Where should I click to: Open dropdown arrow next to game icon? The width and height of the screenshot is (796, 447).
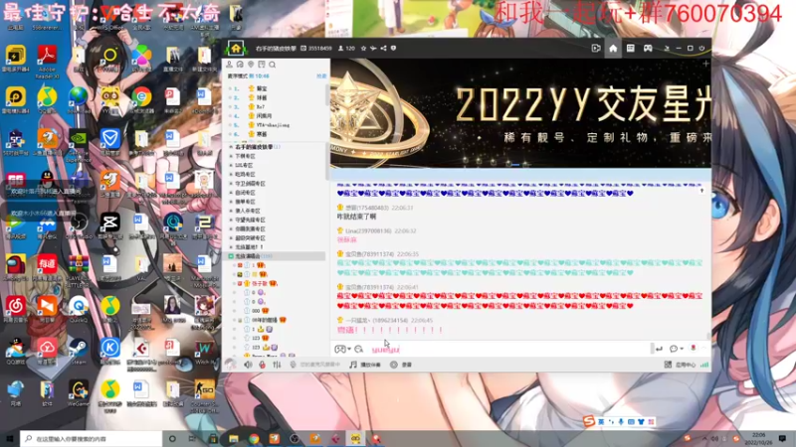pyautogui.click(x=349, y=349)
